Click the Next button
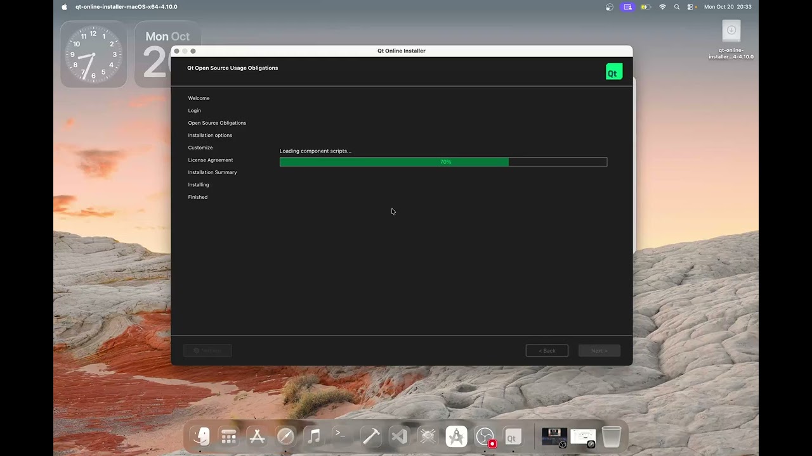Viewport: 812px width, 456px height. tap(599, 351)
